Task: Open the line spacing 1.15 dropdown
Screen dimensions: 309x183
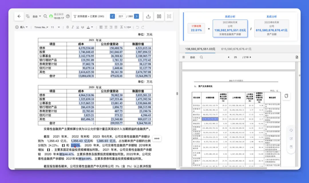Action: point(126,27)
